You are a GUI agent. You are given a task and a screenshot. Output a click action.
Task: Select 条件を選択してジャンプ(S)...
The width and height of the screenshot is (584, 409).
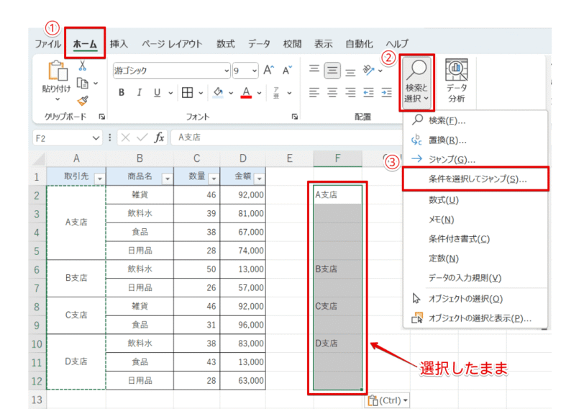[x=475, y=179]
